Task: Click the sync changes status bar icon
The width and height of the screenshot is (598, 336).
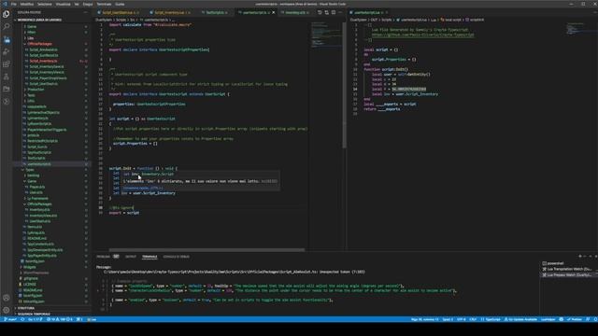Action: (22, 319)
